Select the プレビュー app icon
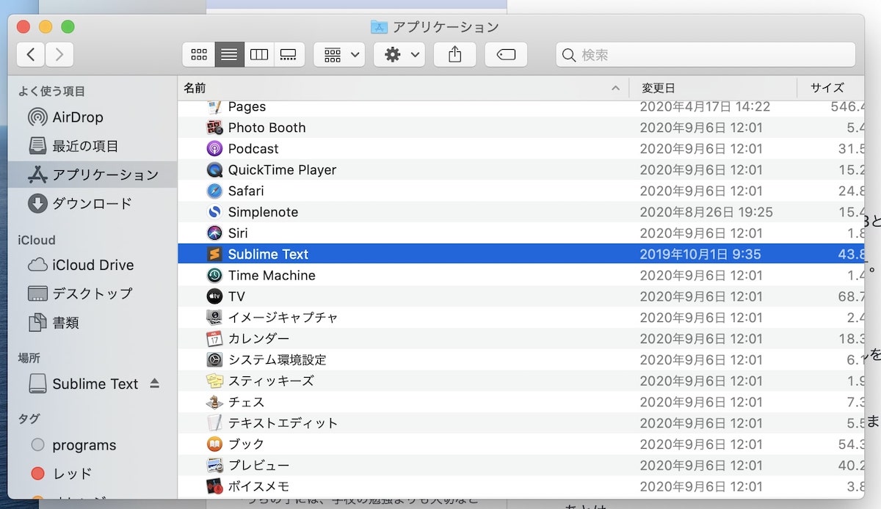This screenshot has height=509, width=881. 214,466
